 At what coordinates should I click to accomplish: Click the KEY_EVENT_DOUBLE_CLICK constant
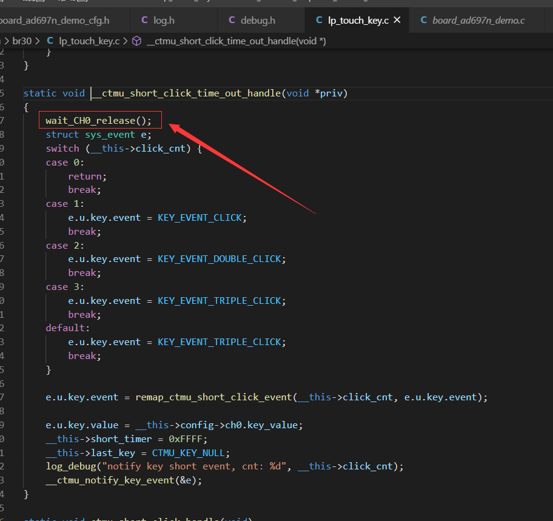tap(220, 259)
